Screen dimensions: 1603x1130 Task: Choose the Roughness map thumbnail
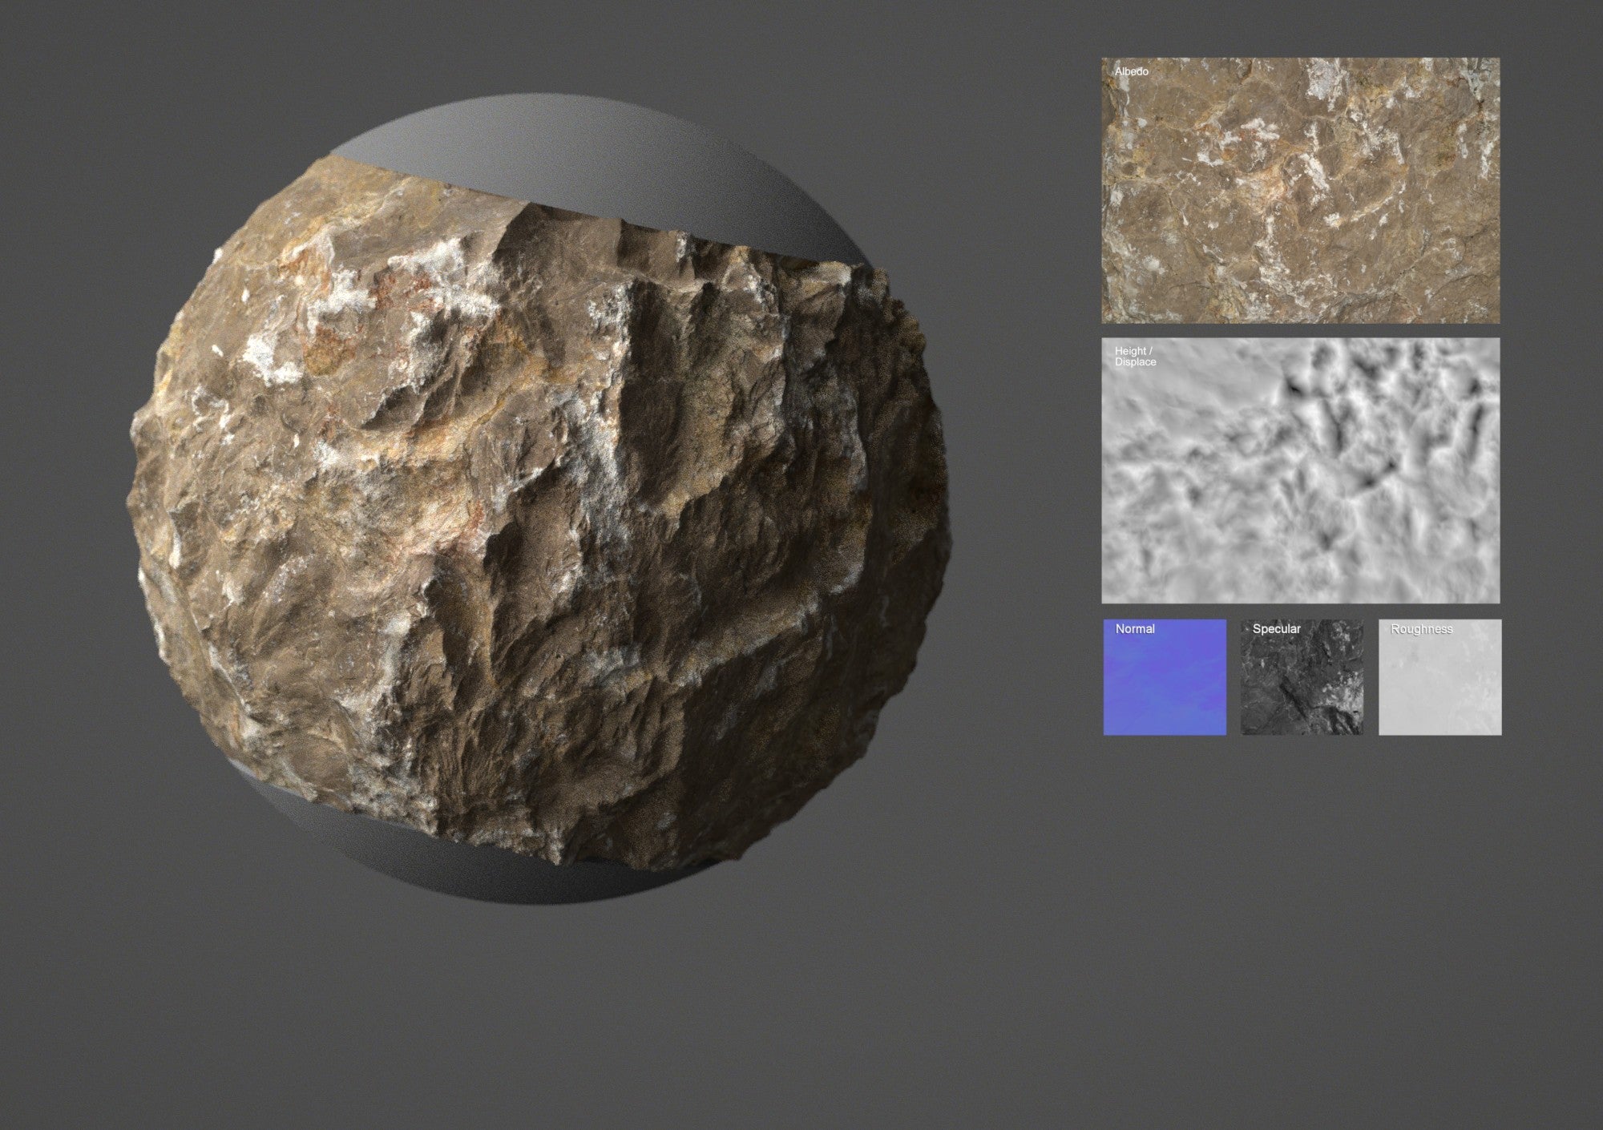[1439, 677]
